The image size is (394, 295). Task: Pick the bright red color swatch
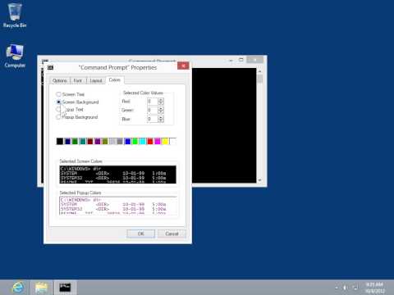150,141
